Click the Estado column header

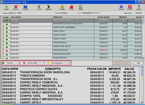click(6, 17)
